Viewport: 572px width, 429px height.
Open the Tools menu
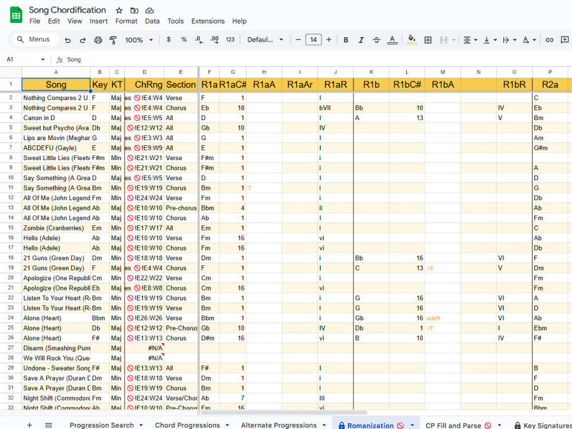pyautogui.click(x=176, y=21)
